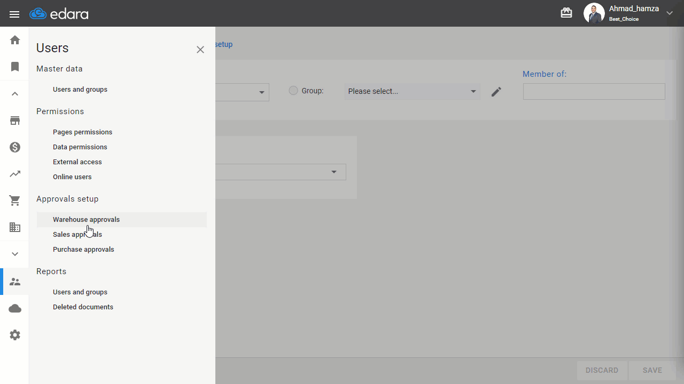Open External access
Screen dimensions: 684x384
coord(77,162)
